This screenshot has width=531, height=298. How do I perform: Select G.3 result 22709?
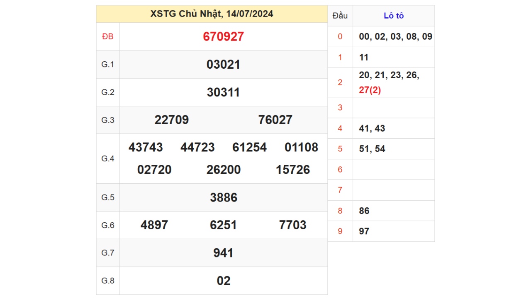(172, 120)
